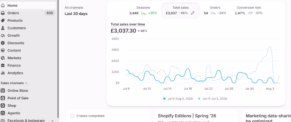
Task: Click the Aug 3 axis label
Action: click(x=270, y=89)
